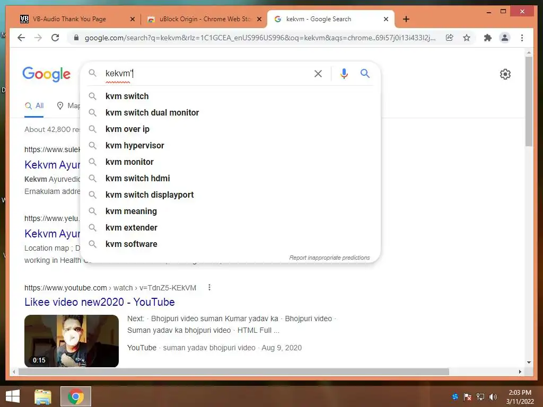
Task: Click the Google logo
Action: (x=47, y=74)
